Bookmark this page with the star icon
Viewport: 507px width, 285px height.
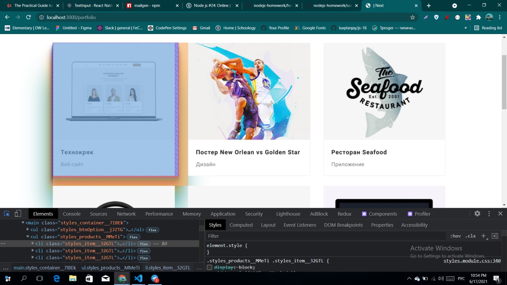click(x=412, y=17)
